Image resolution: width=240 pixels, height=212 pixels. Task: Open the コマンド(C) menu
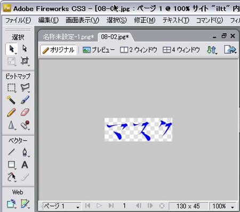[209, 20]
